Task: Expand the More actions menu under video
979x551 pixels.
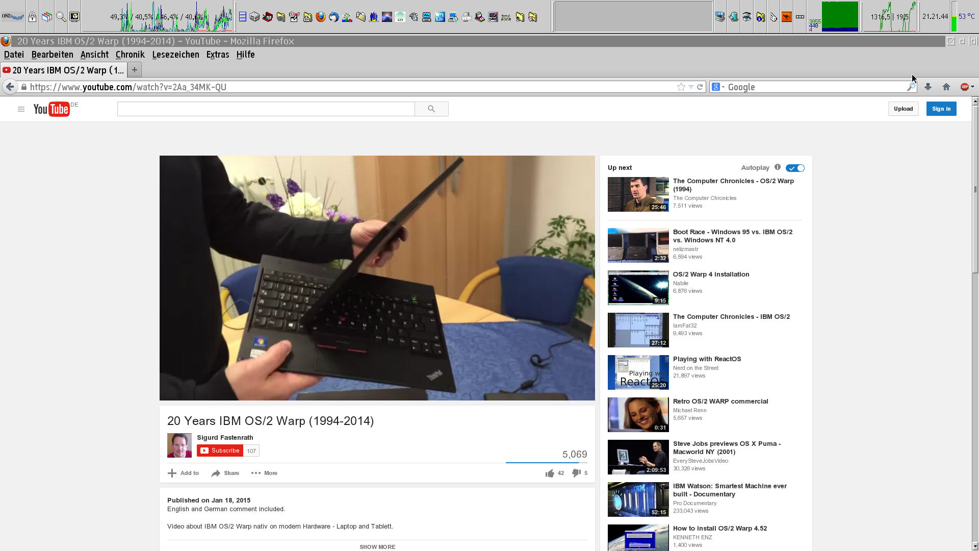Action: click(264, 473)
